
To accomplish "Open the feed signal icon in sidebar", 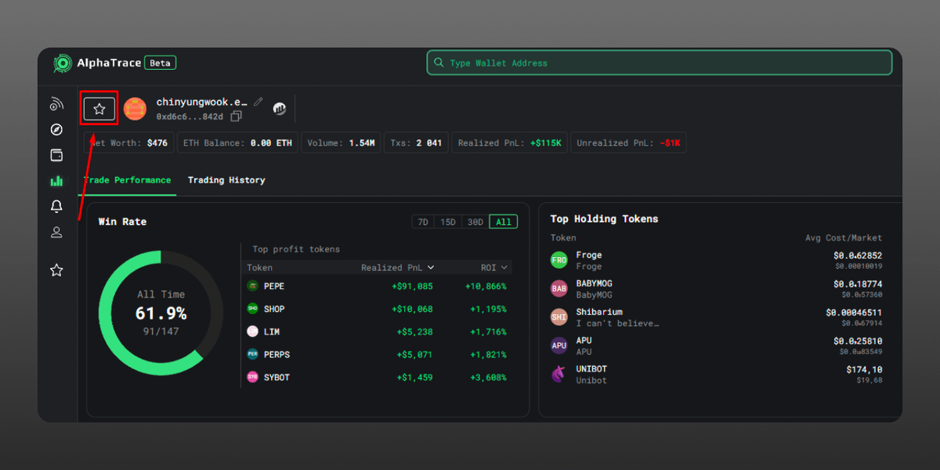I will pyautogui.click(x=56, y=104).
